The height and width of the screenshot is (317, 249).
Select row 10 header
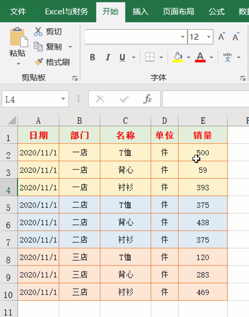point(9,292)
